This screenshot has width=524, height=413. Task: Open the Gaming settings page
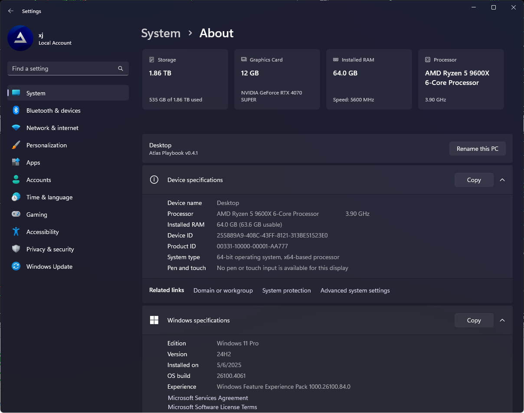click(68, 215)
